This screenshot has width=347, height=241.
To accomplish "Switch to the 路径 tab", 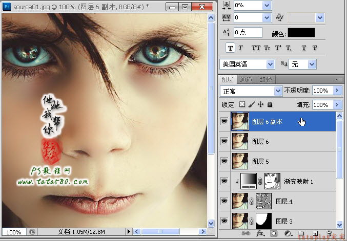I will [266, 79].
